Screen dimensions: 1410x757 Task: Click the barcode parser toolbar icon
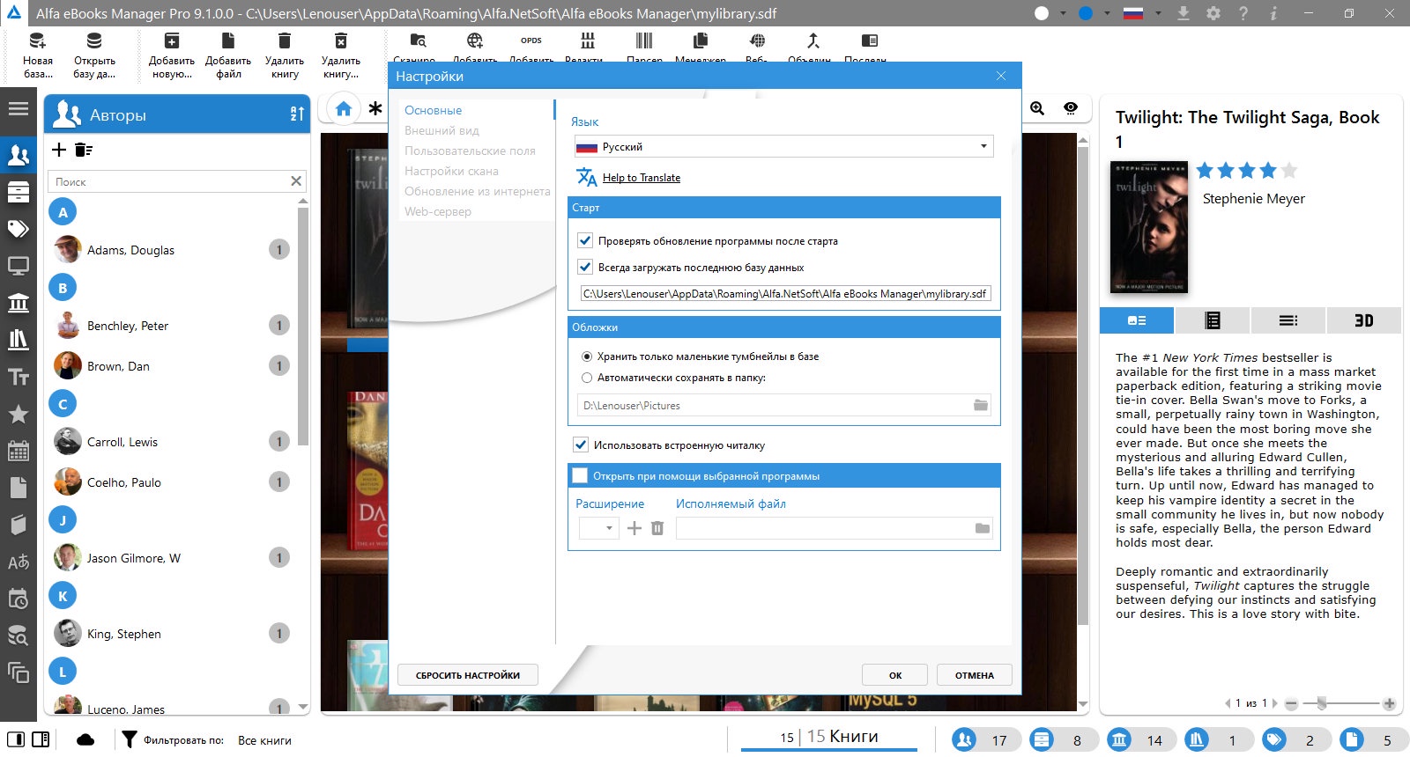pos(644,40)
